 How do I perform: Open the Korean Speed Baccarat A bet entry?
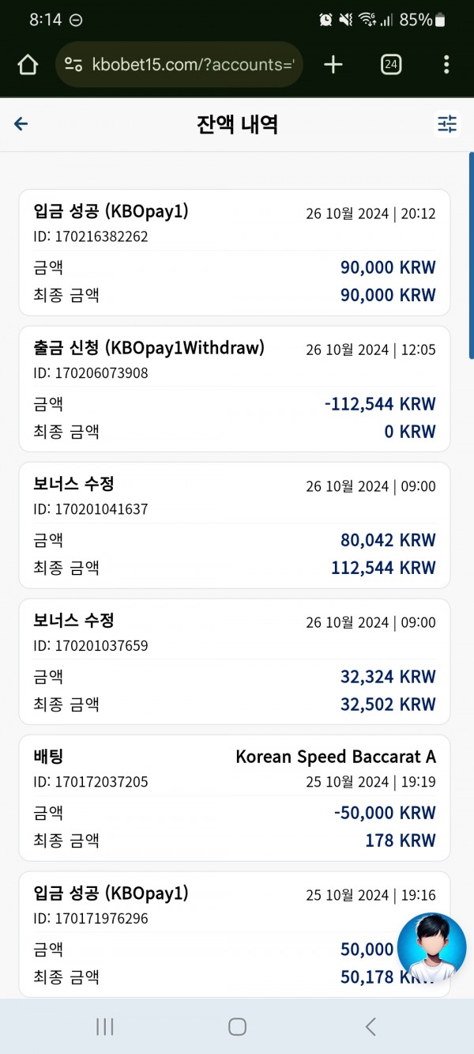tap(235, 798)
